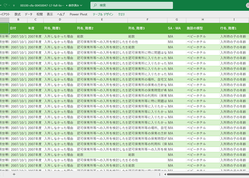Open Customize Quick Access Toolbar dropdown

[x=14, y=5]
